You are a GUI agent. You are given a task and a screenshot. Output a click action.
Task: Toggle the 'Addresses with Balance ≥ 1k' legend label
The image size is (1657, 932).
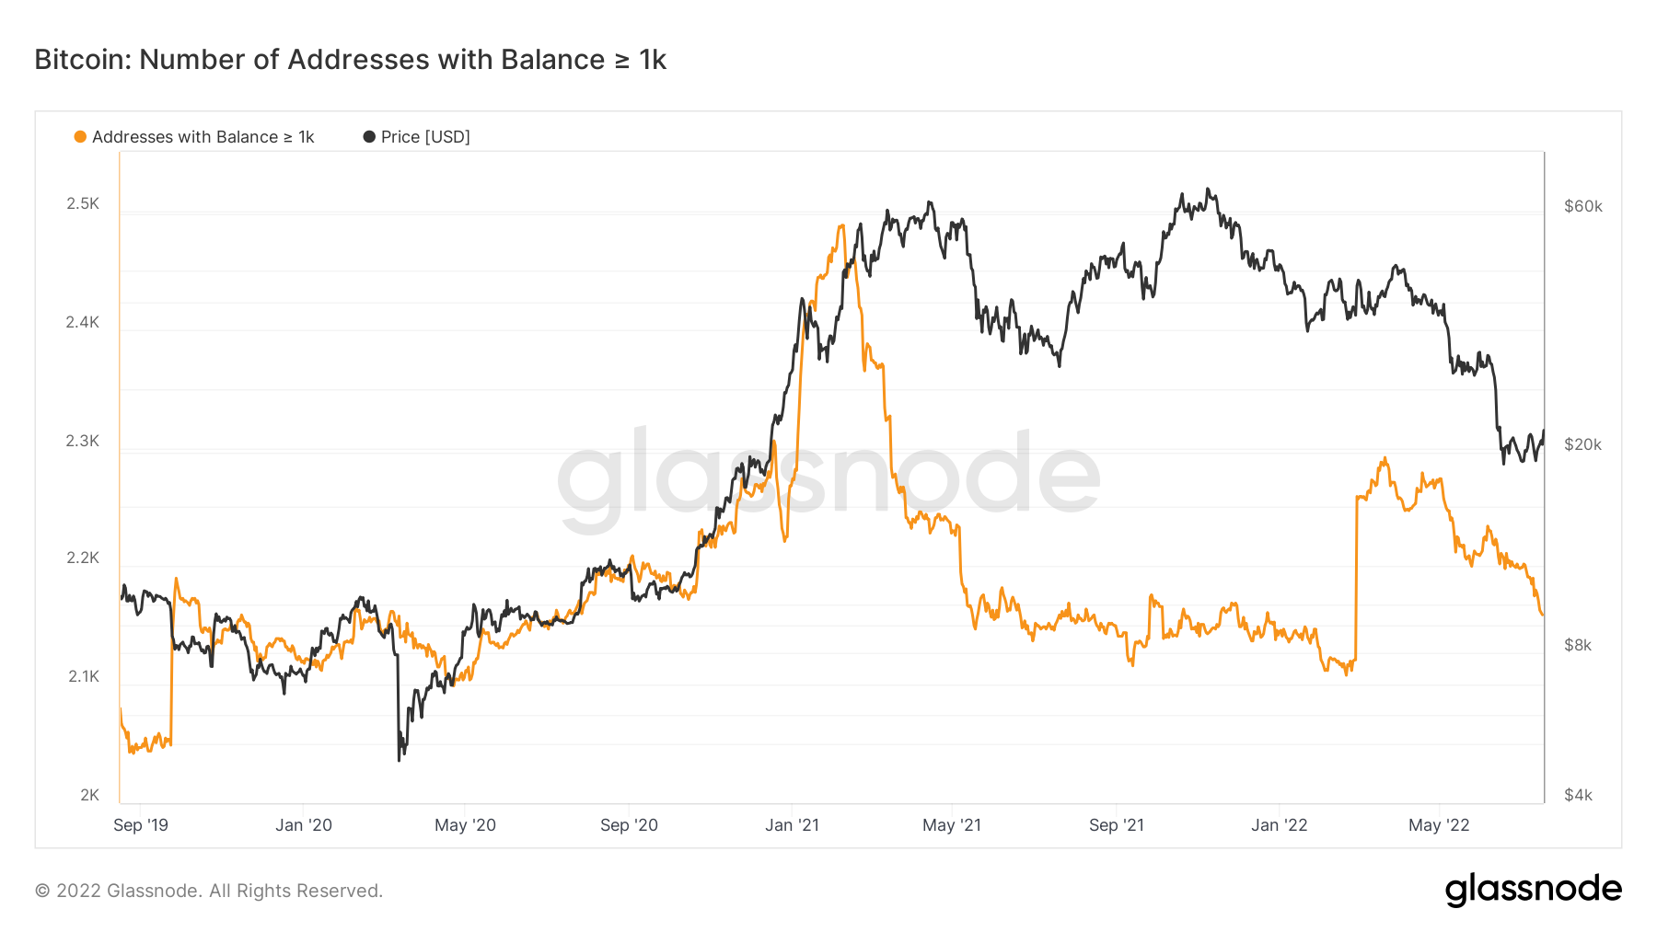tap(203, 137)
